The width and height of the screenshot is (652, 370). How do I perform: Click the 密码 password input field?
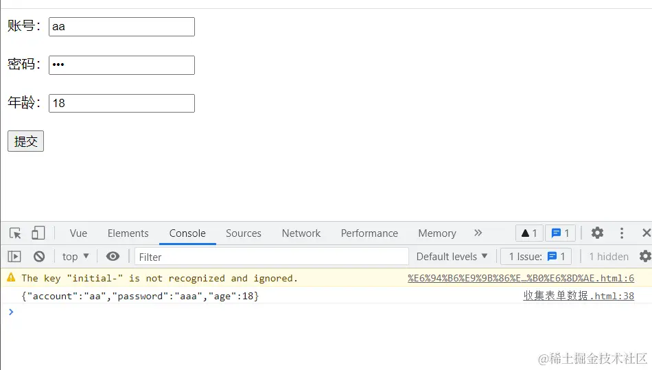[121, 65]
